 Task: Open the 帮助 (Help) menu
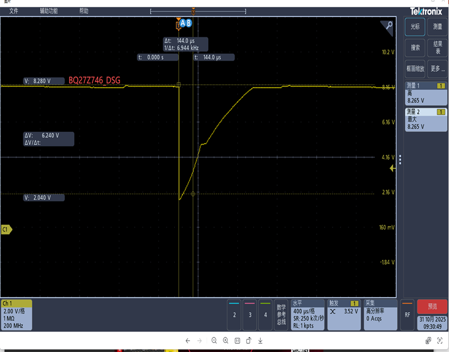coord(84,11)
